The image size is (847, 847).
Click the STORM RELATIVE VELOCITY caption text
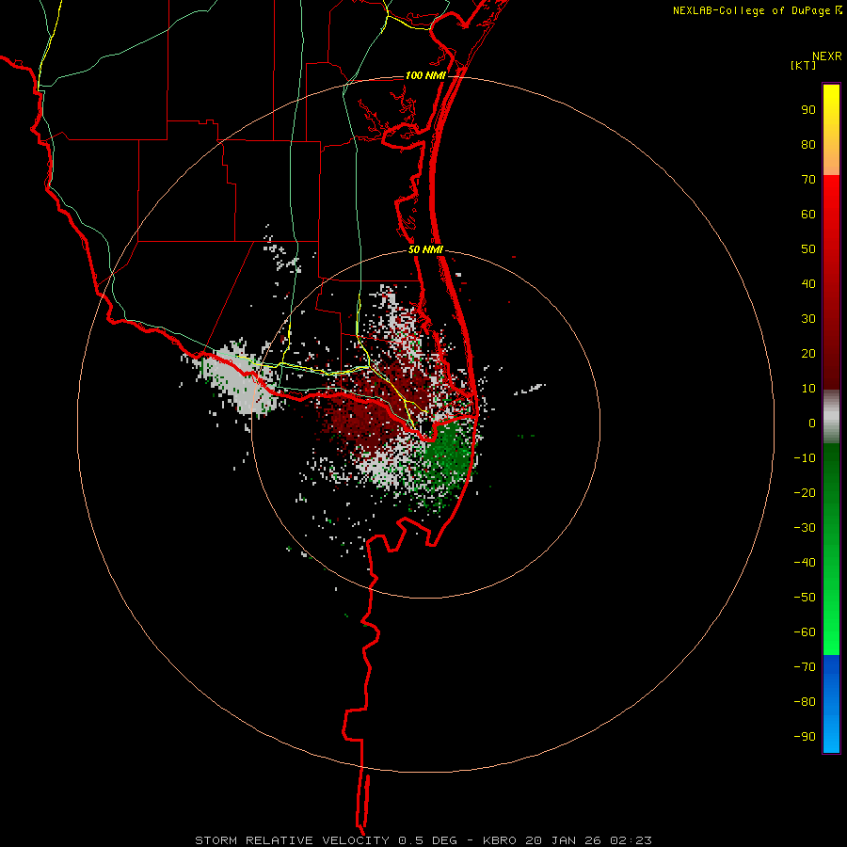click(292, 840)
